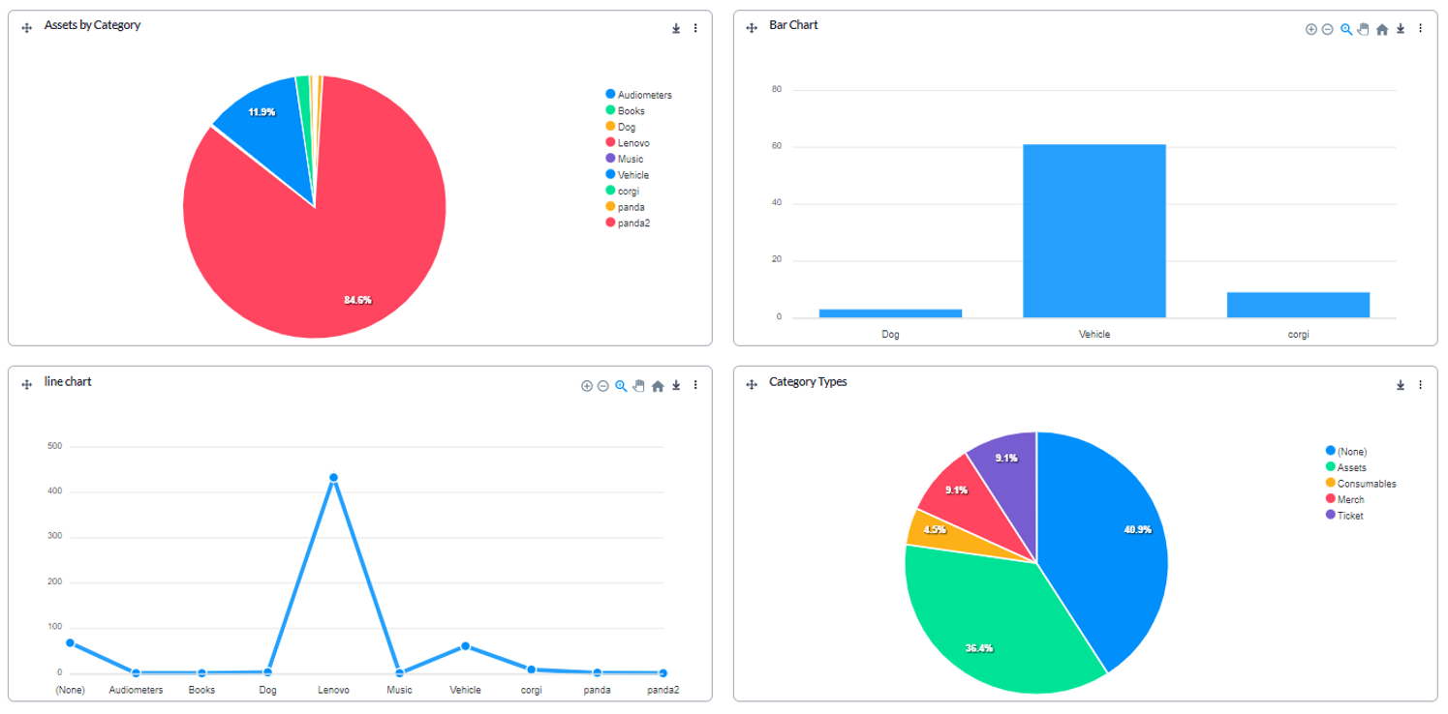Click the move handle beside Category Types title
Screen dimensions: 1448x714
click(x=752, y=385)
